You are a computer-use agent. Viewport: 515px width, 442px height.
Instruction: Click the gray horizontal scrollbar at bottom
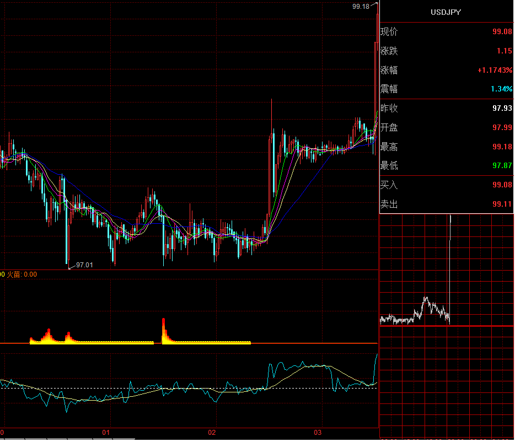66,439
